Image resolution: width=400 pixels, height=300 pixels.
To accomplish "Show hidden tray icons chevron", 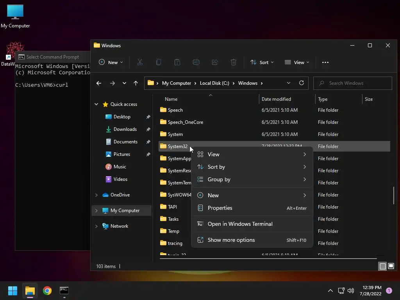I will coord(330,291).
